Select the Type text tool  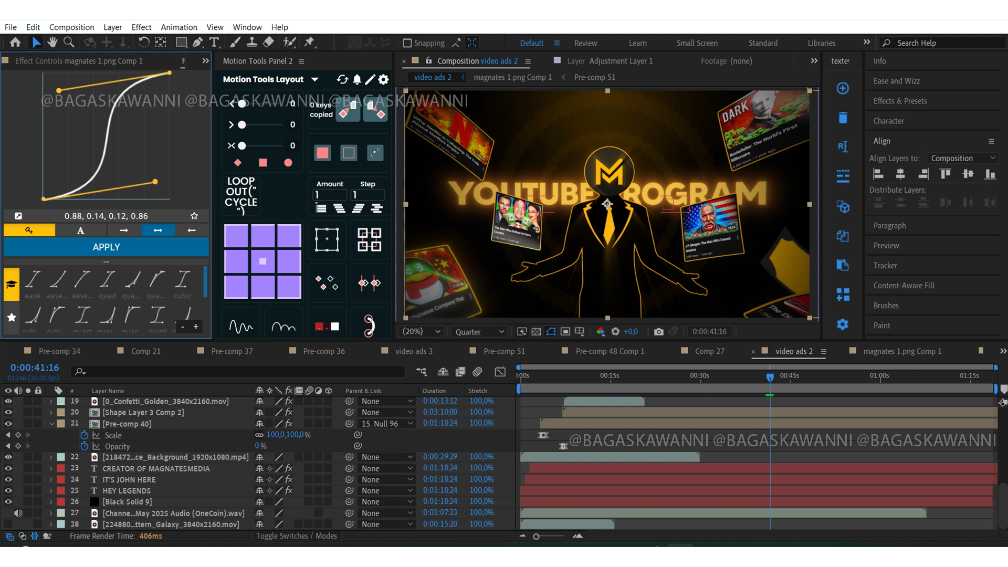point(214,43)
